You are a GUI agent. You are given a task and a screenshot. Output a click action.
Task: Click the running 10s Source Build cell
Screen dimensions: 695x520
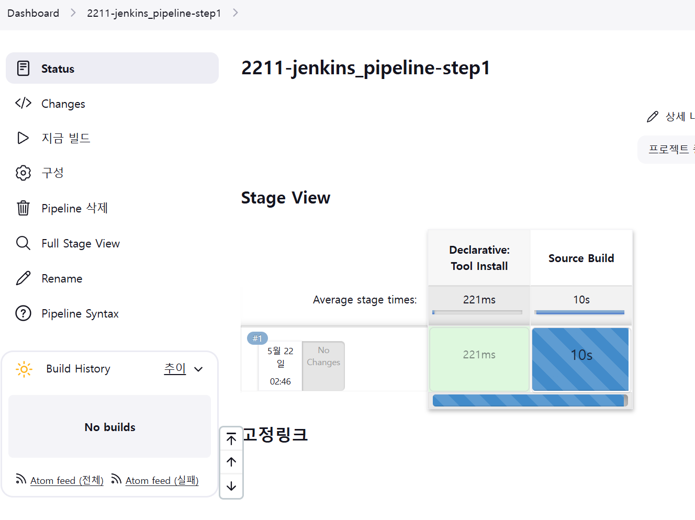tap(581, 359)
